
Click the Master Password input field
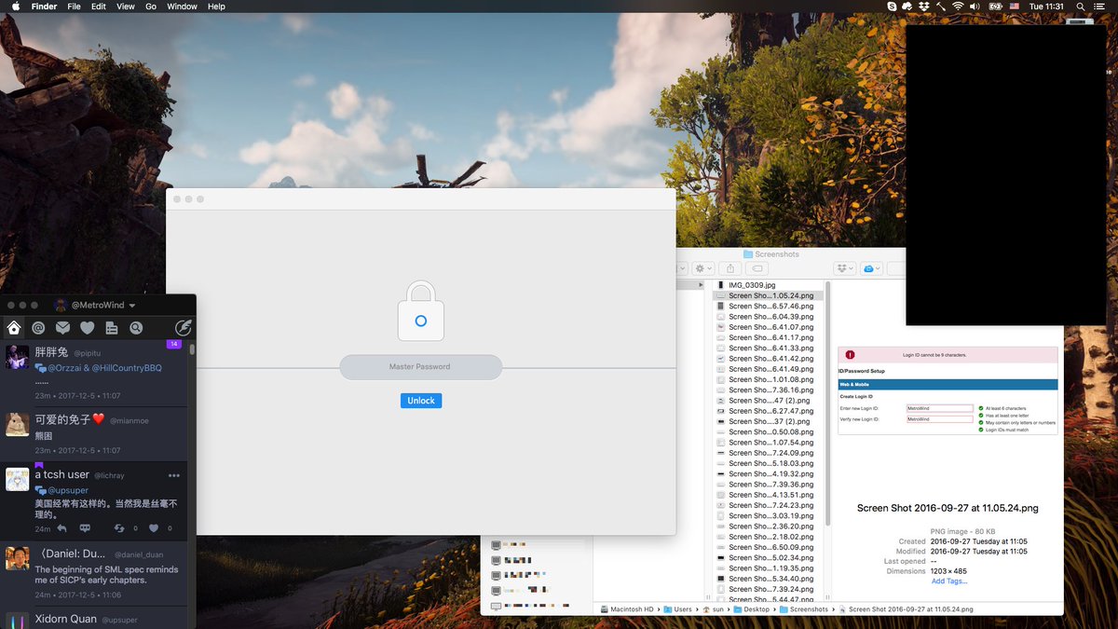(x=420, y=367)
